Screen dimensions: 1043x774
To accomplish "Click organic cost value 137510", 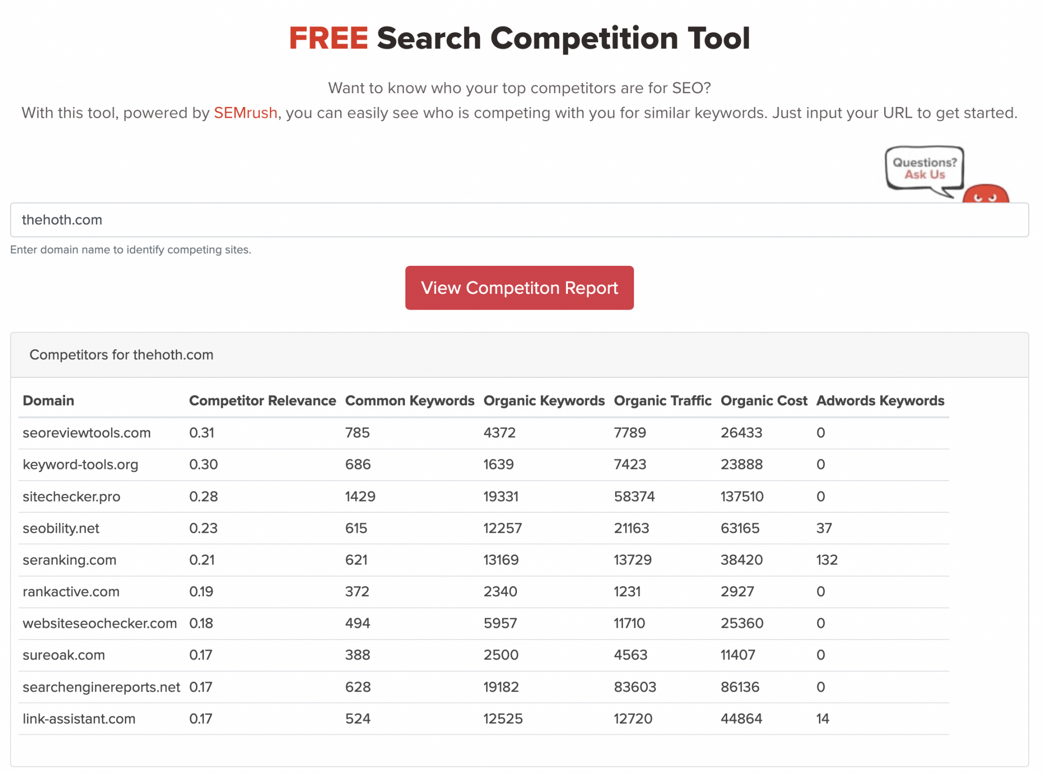I will 742,496.
